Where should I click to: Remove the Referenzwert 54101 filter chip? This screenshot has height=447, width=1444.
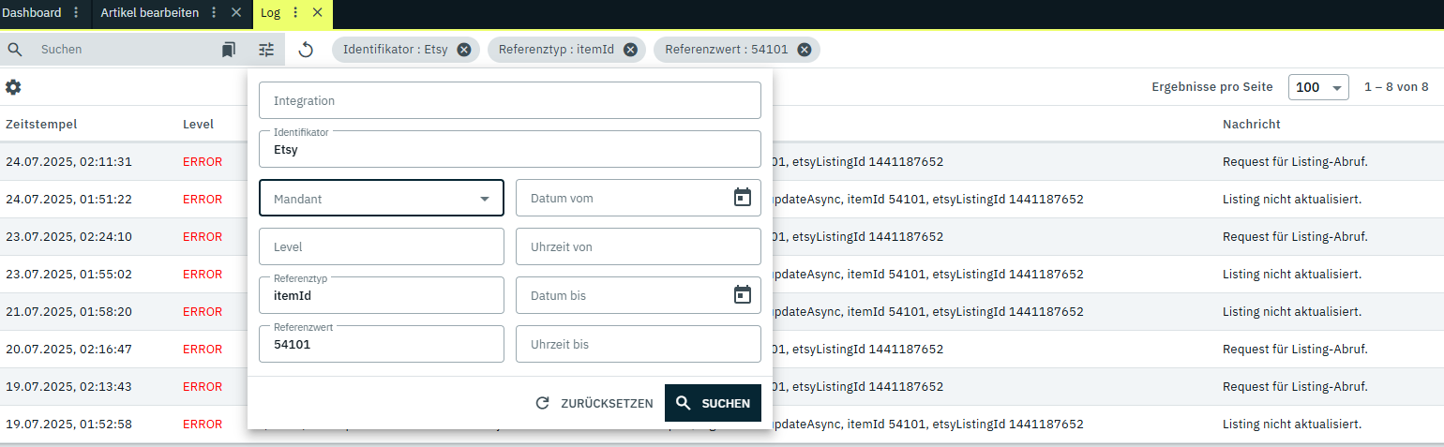click(x=805, y=50)
